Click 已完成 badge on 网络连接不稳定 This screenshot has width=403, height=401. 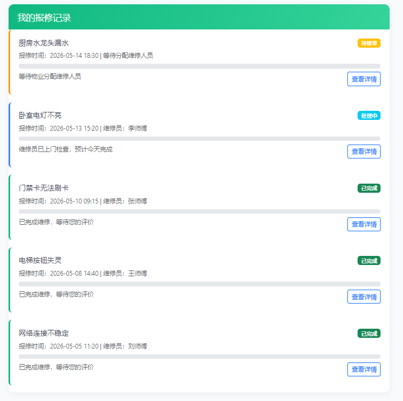tap(369, 334)
